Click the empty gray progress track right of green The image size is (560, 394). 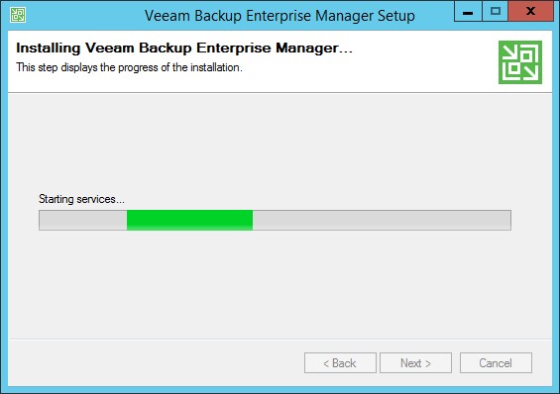click(x=382, y=220)
